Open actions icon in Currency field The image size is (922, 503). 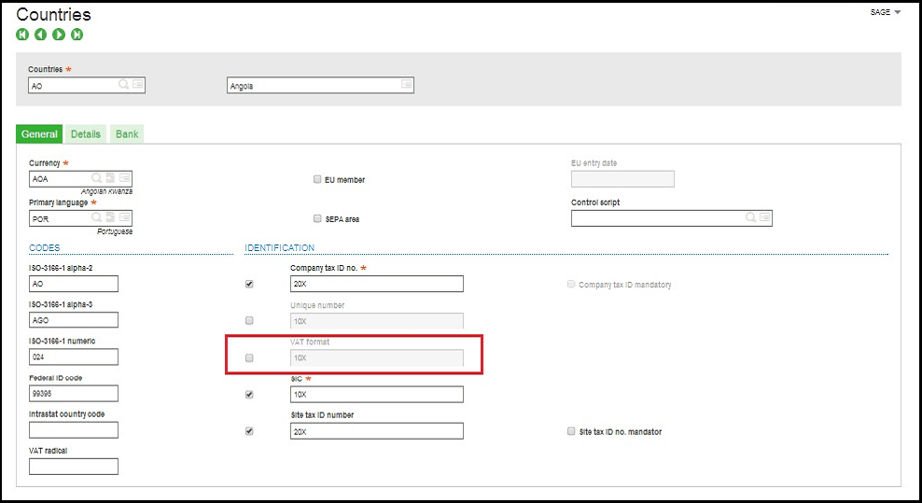pos(125,177)
